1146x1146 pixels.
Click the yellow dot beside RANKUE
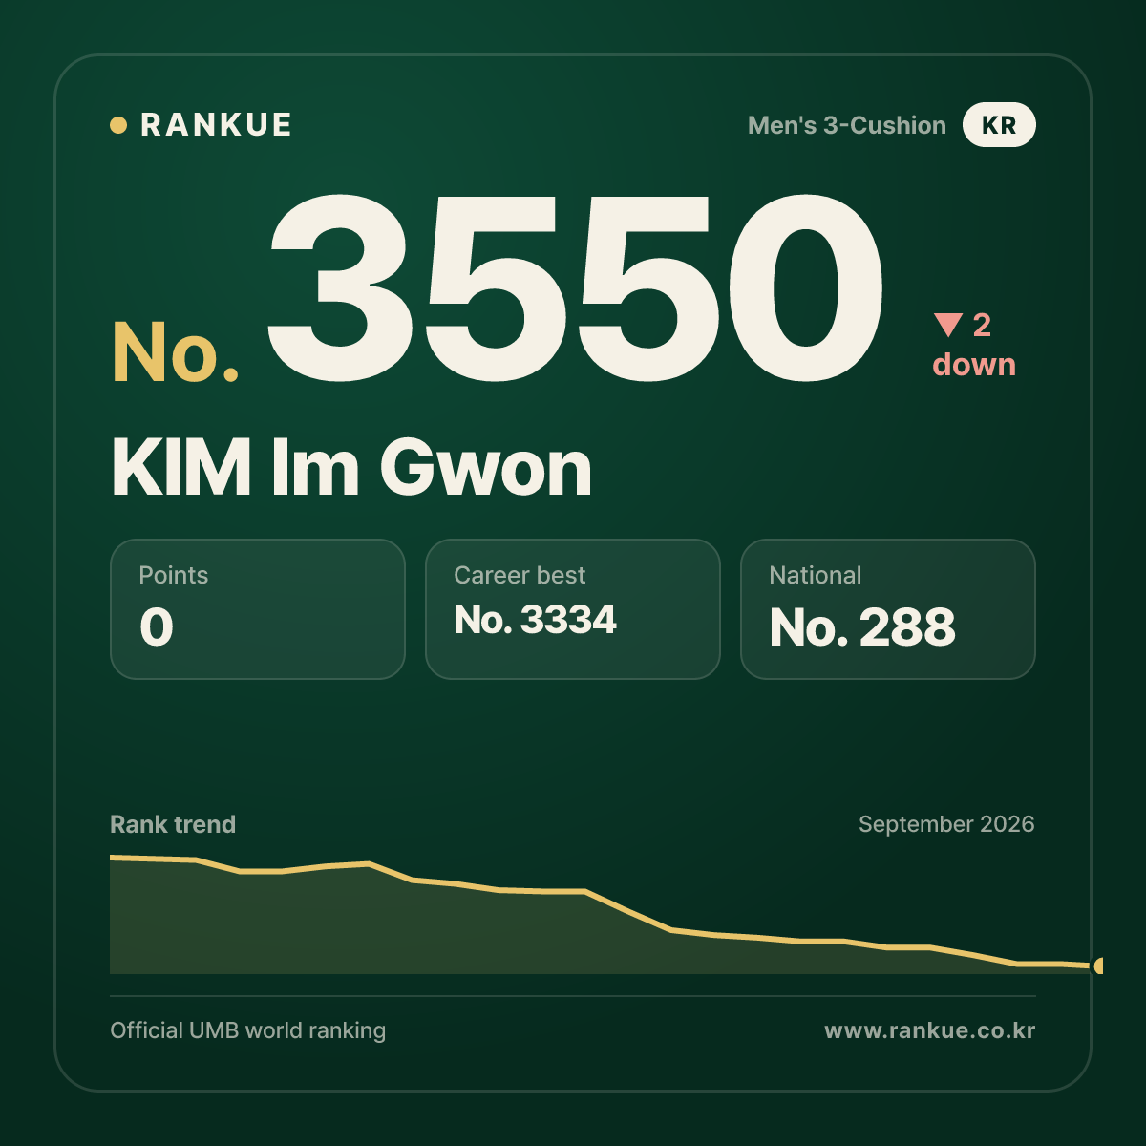click(118, 125)
